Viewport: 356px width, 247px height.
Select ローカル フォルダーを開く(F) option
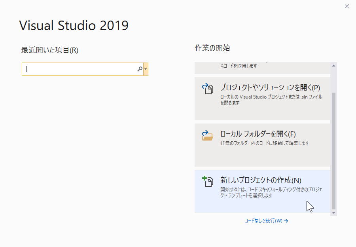262,145
